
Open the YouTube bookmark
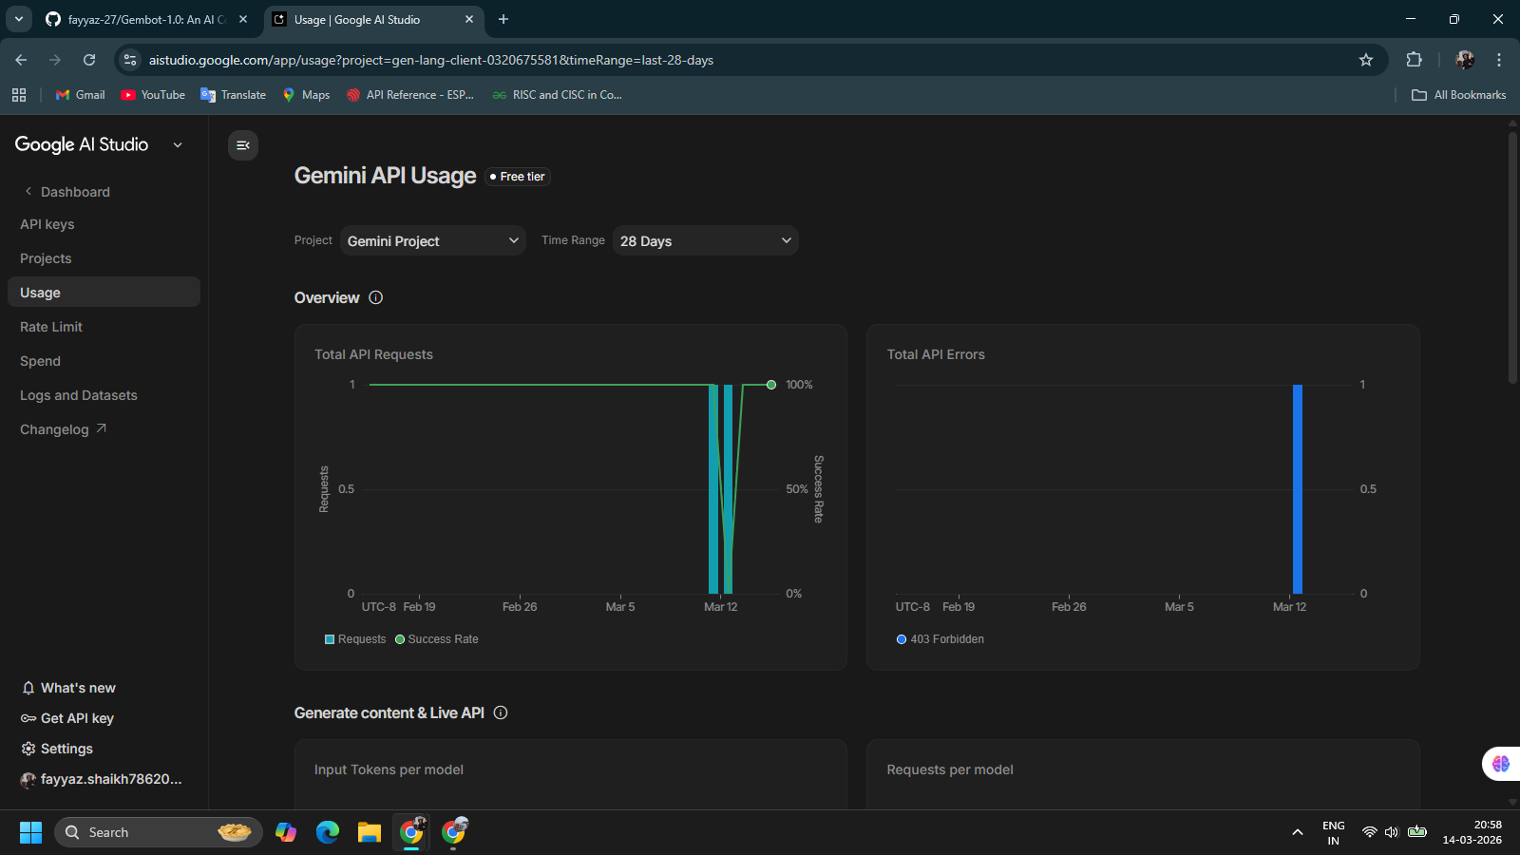153,95
